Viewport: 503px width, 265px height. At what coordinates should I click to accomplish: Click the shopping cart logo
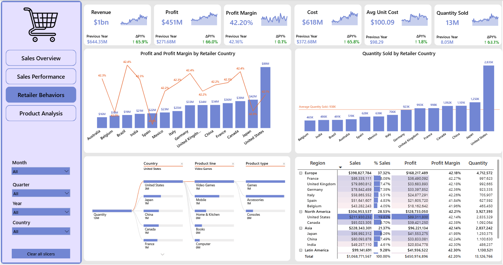coord(41,24)
